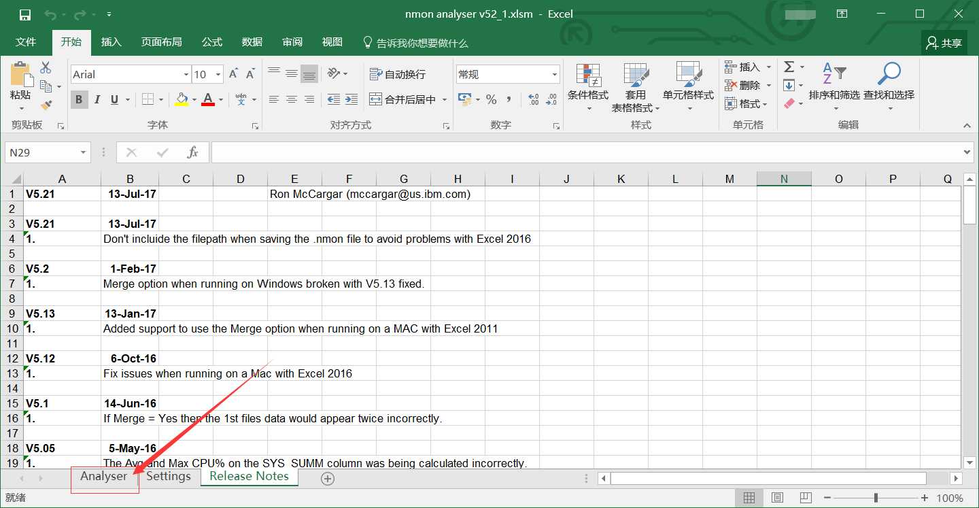Image resolution: width=979 pixels, height=508 pixels.
Task: Center text horizontally in cell
Action: pos(292,99)
